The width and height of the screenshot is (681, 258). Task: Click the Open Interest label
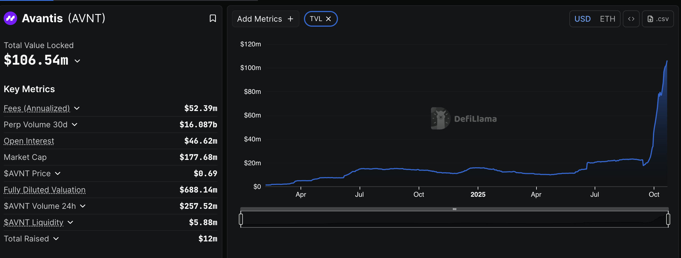[29, 141]
